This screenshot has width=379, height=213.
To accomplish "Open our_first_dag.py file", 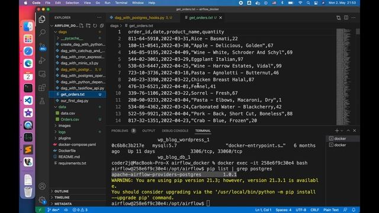I will (78, 101).
